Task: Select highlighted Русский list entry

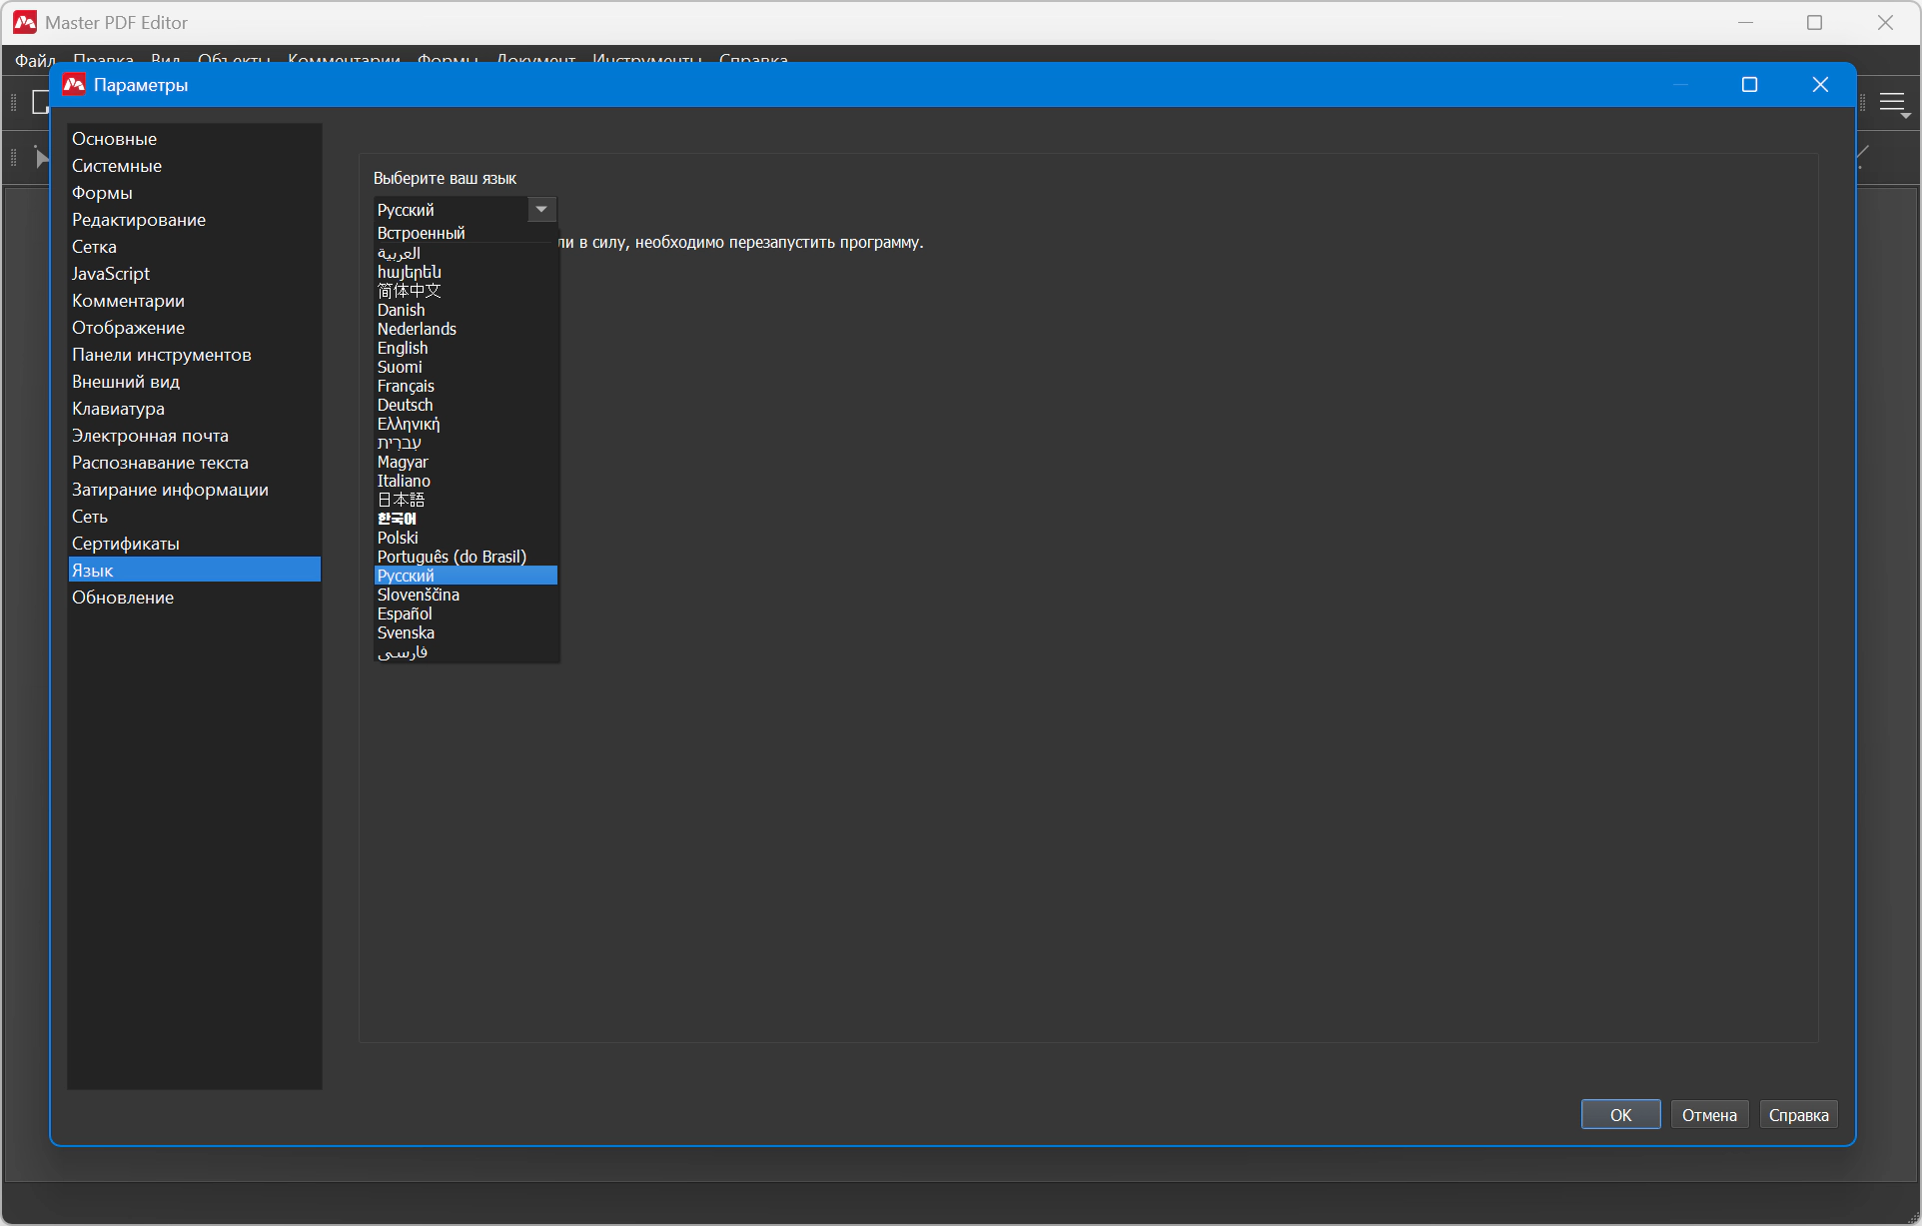Action: point(466,576)
